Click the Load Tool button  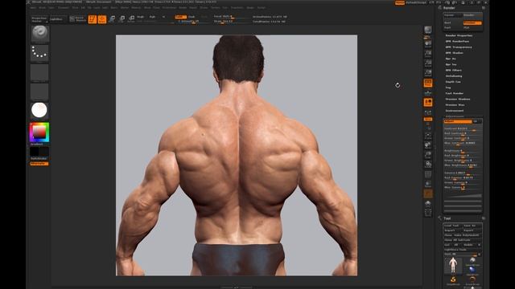point(453,226)
